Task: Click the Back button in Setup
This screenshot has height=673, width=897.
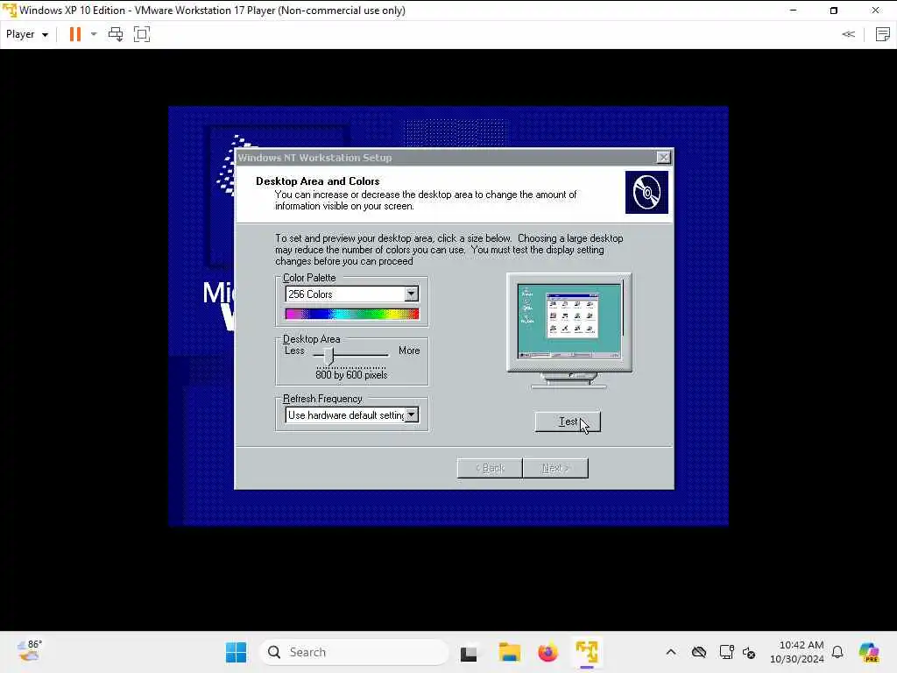Action: coord(490,468)
